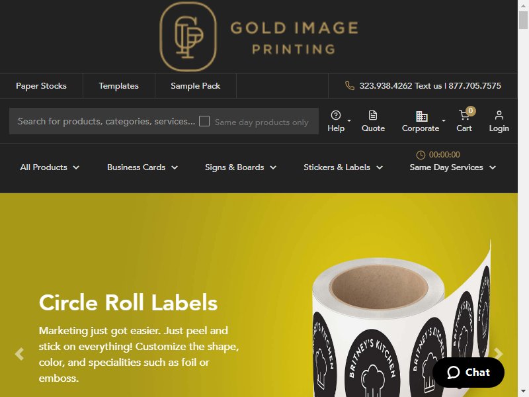The height and width of the screenshot is (397, 529).
Task: Click the phone handset icon
Action: point(350,86)
